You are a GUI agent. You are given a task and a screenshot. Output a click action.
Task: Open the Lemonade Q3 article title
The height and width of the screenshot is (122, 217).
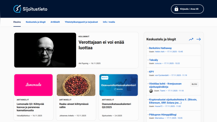click(x=30, y=107)
